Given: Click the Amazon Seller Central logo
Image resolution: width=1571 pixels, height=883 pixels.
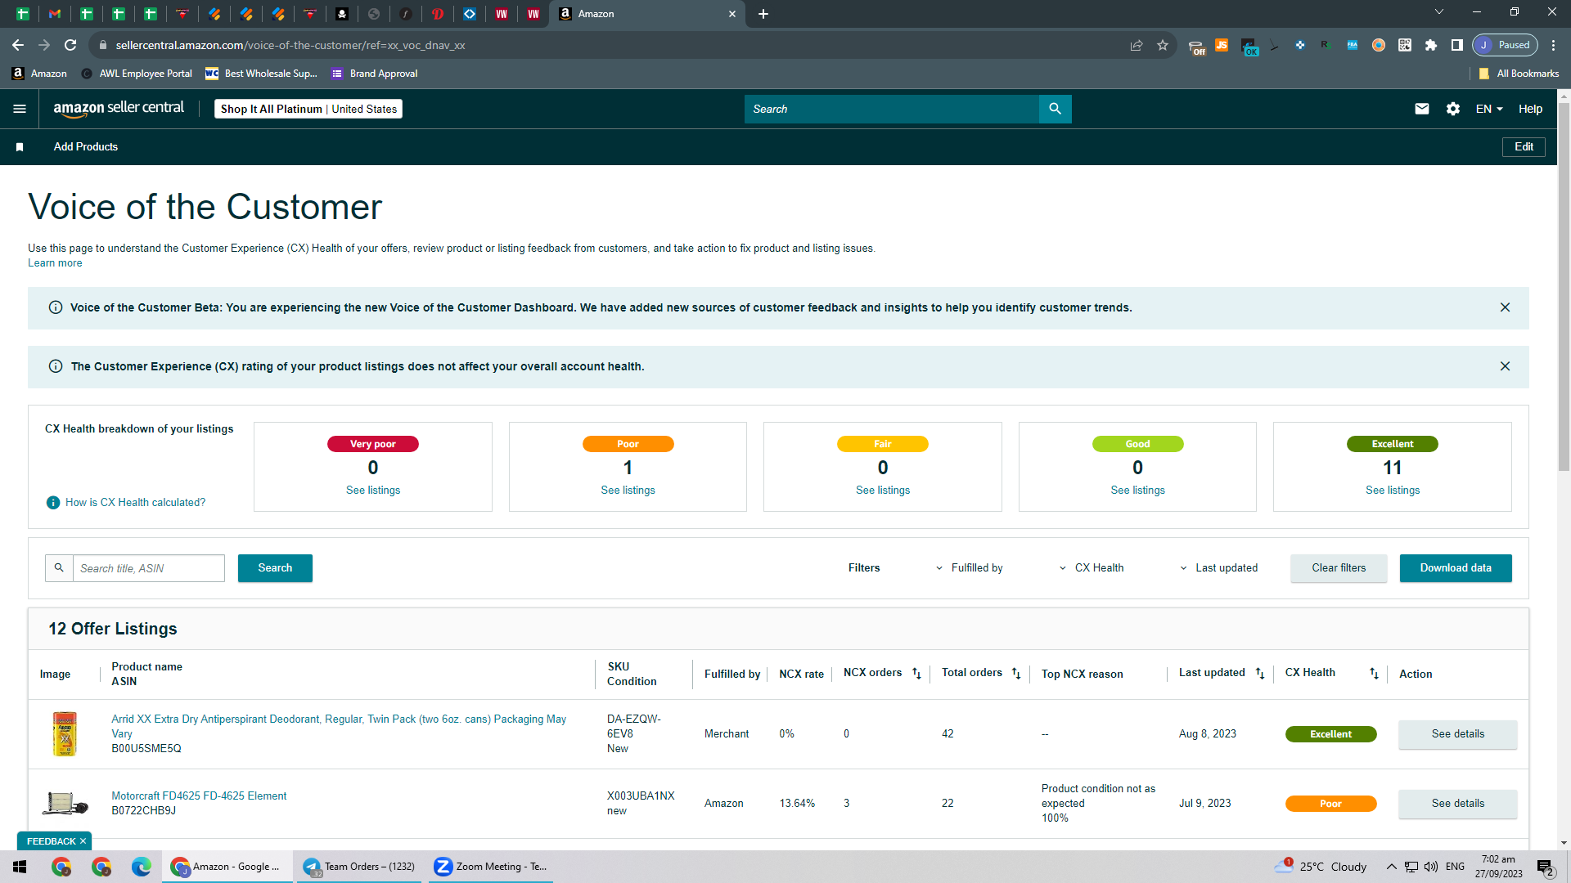Looking at the screenshot, I should click(119, 109).
